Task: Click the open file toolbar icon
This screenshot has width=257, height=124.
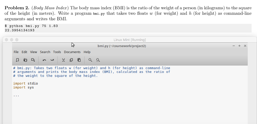Action: [25, 60]
